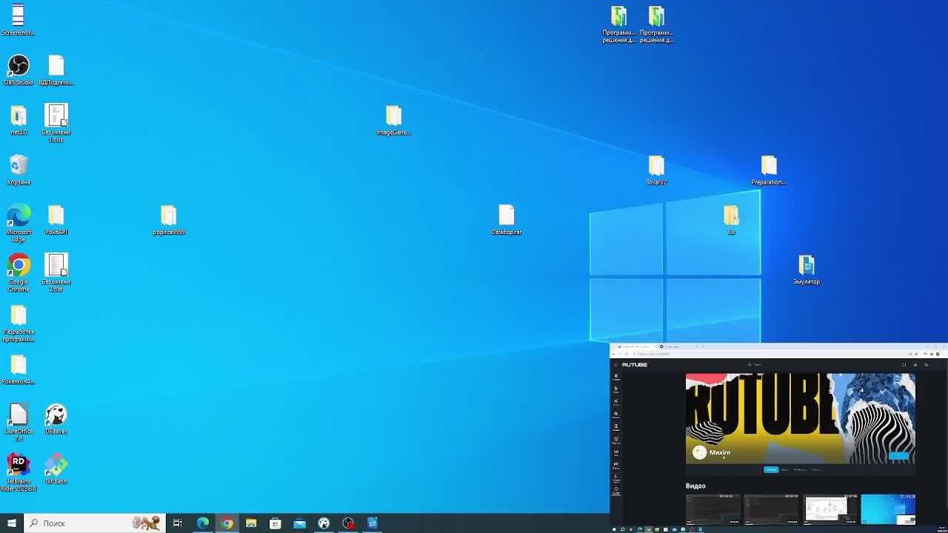Image resolution: width=948 pixels, height=533 pixels.
Task: Select the popitca9999 folder
Action: (169, 220)
